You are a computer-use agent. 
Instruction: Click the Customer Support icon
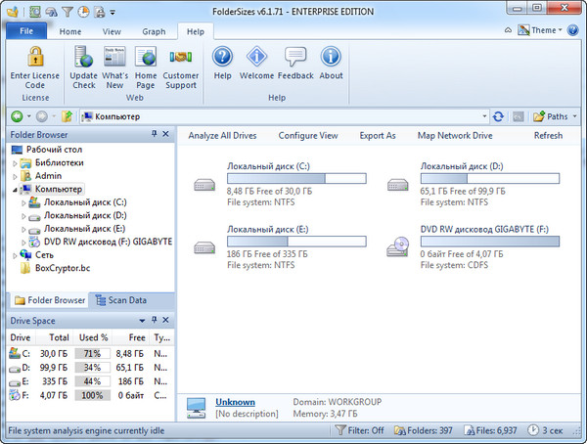click(x=181, y=58)
